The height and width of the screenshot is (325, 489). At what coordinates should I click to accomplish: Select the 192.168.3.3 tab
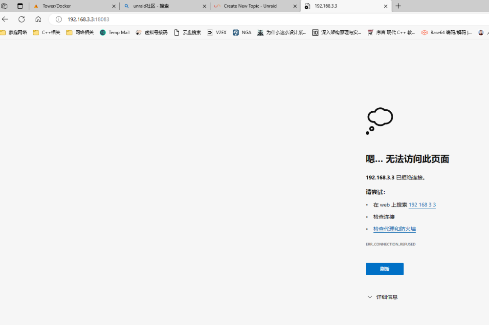[346, 6]
